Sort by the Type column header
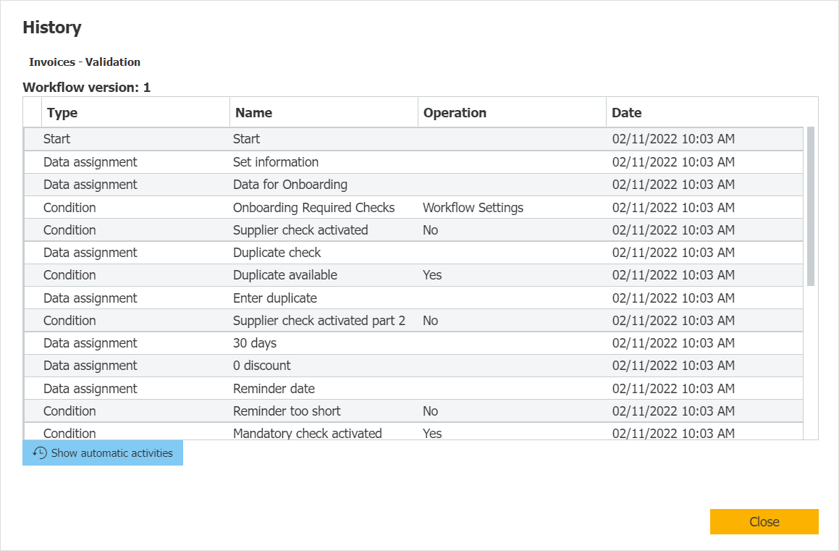Image resolution: width=839 pixels, height=551 pixels. click(x=62, y=112)
